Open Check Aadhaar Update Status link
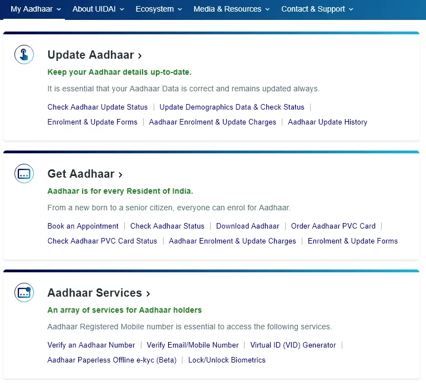 pos(98,107)
